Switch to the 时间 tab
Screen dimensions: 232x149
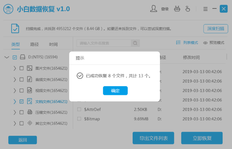coord(53,44)
